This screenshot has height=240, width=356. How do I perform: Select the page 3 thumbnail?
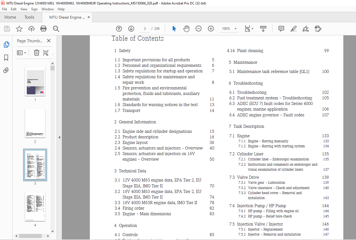[x=35, y=165]
